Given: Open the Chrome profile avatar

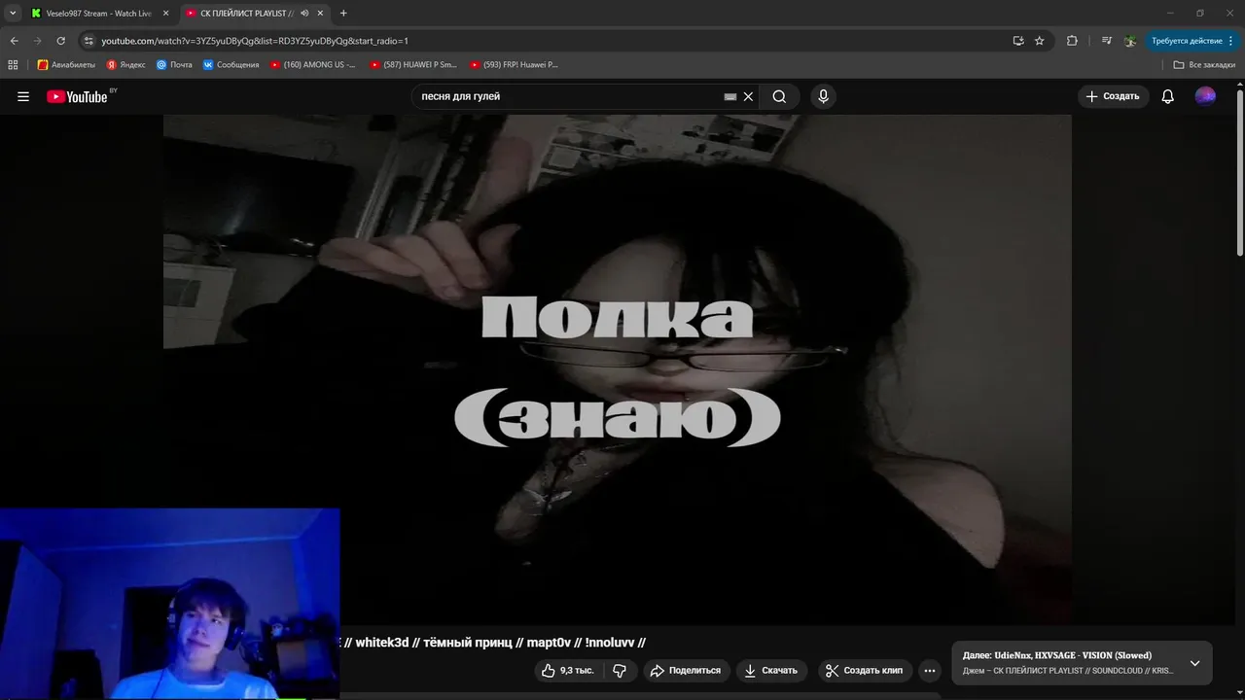Looking at the screenshot, I should [x=1130, y=41].
